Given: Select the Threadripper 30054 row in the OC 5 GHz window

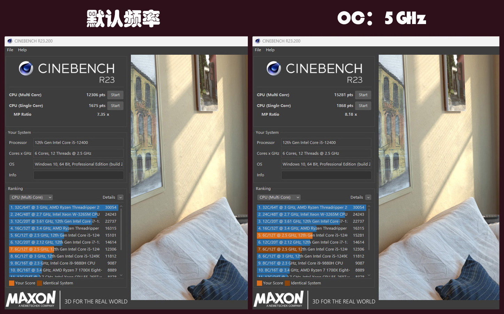Looking at the screenshot, I should click(312, 207).
